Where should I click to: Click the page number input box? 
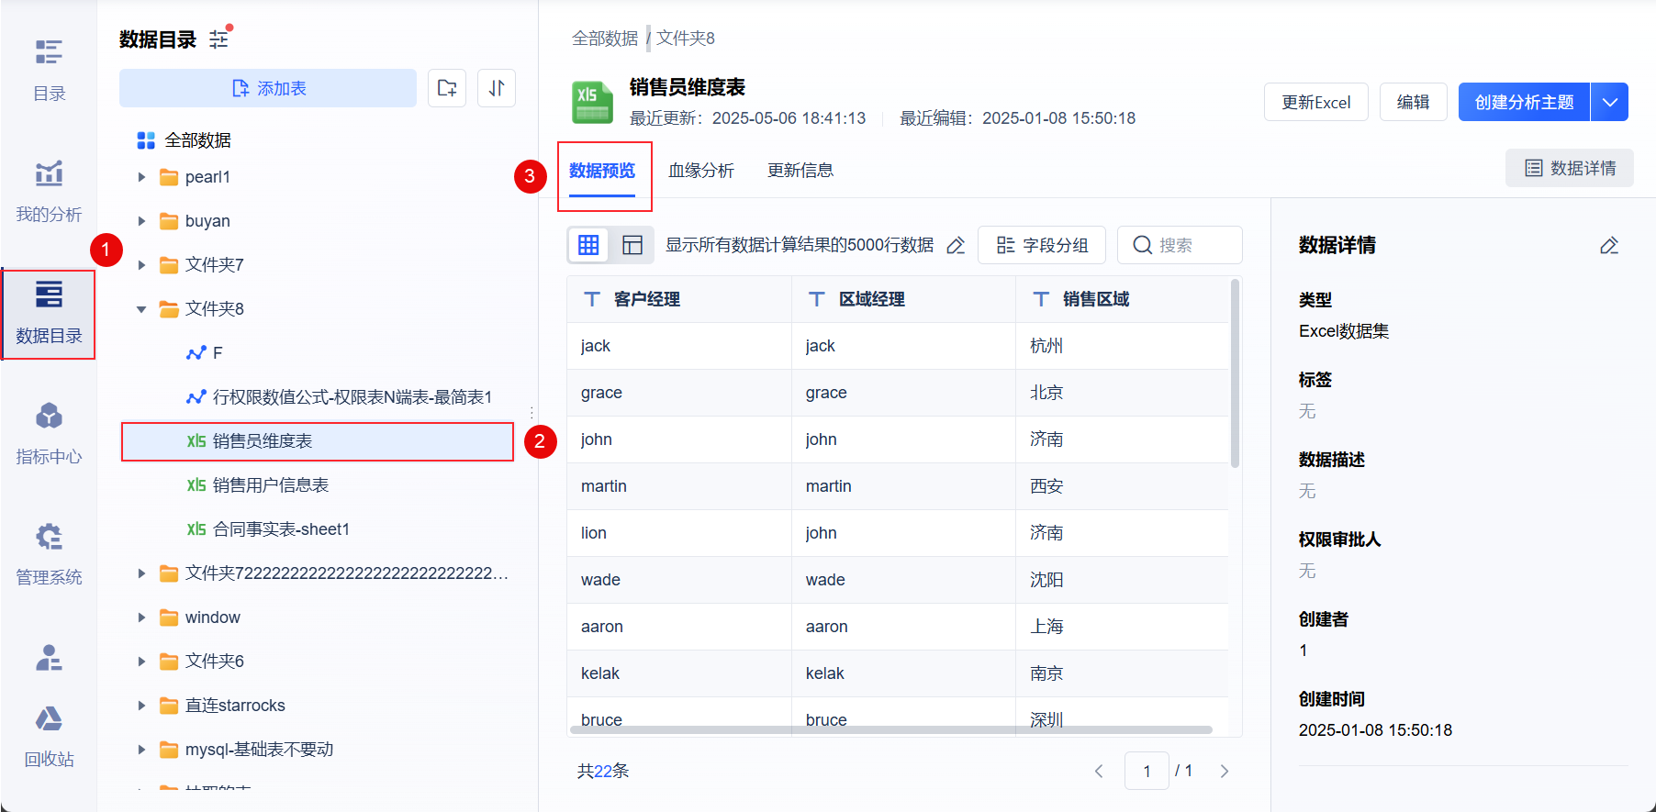click(x=1147, y=771)
